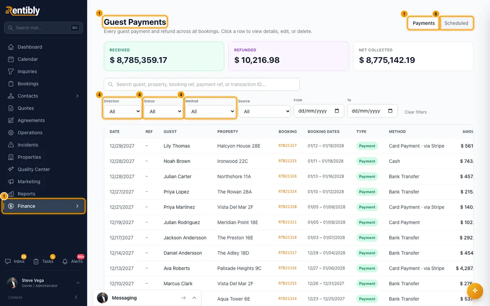
Task: Click the To date field
Action: 372,111
